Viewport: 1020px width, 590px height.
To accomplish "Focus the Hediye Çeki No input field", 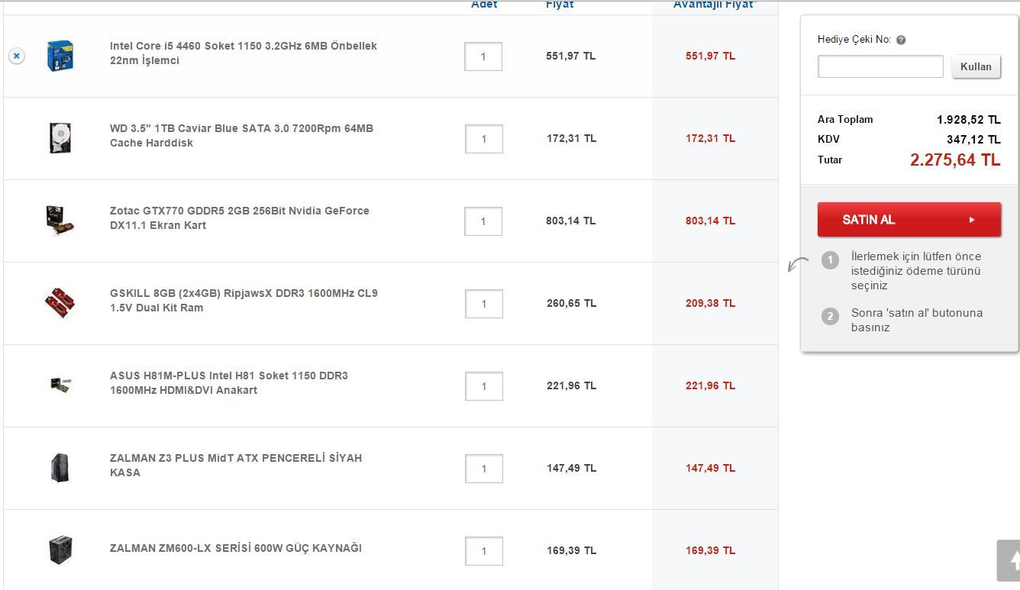I will tap(880, 66).
